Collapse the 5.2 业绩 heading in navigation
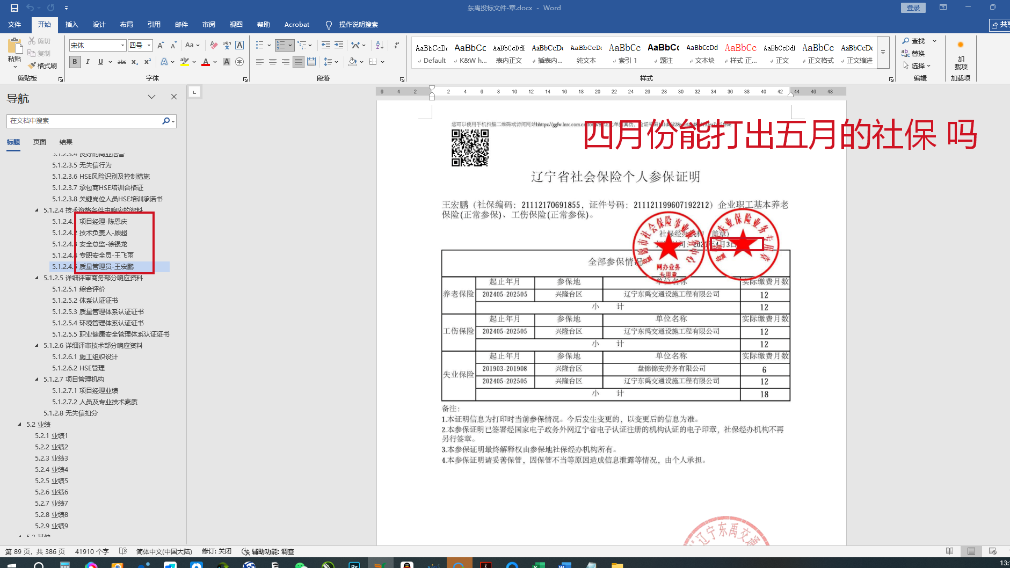 (19, 425)
